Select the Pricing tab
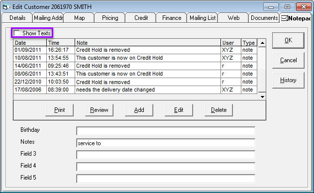Viewport: 314px width, 193px height. [110, 18]
